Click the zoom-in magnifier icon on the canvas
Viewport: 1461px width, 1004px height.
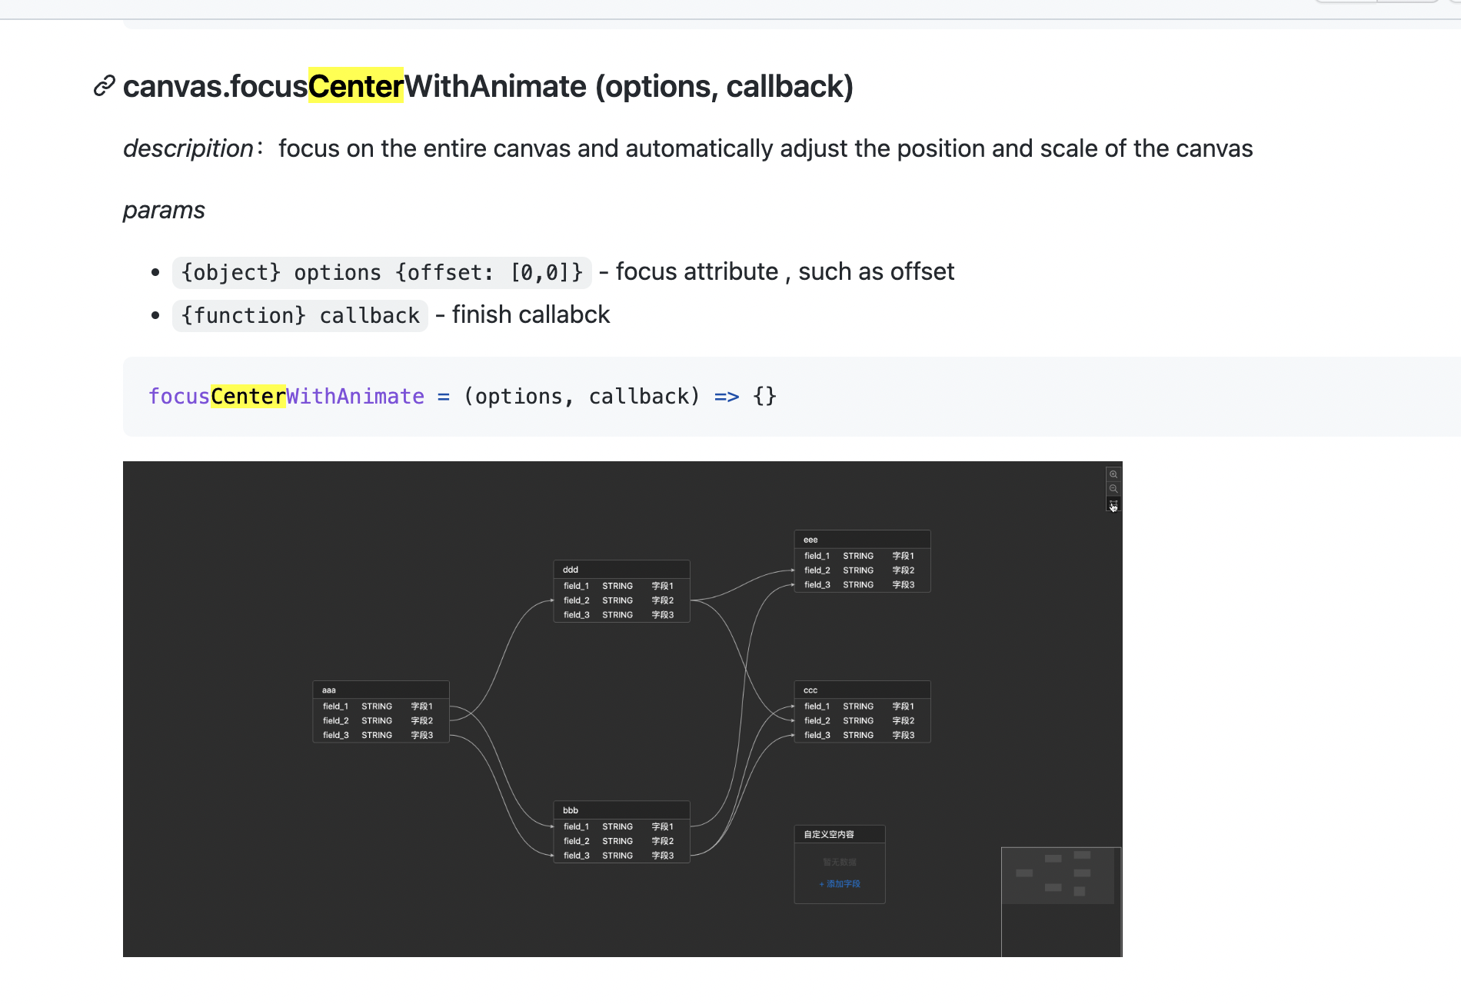click(1113, 474)
